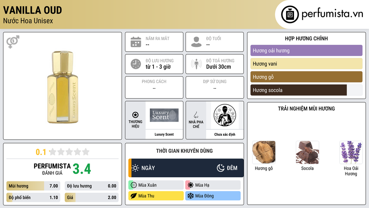Click the perfumista.vn bottle logo icon

click(290, 14)
